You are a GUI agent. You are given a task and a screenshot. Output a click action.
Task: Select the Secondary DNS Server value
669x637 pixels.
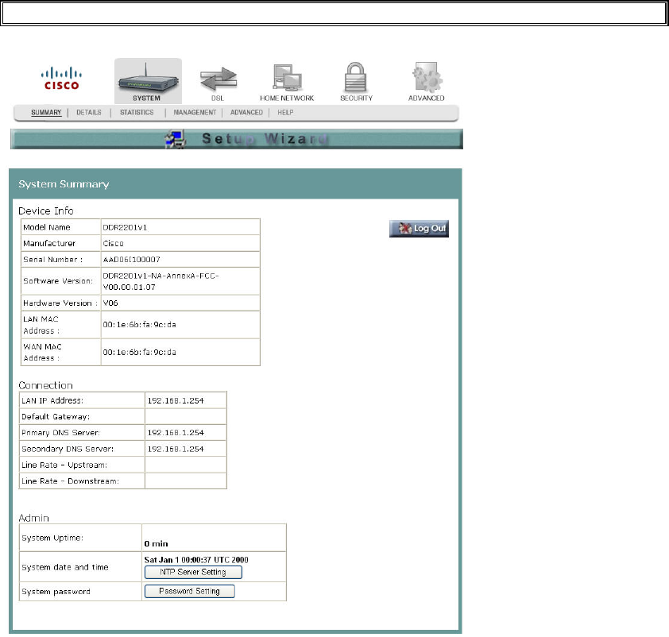pyautogui.click(x=176, y=449)
